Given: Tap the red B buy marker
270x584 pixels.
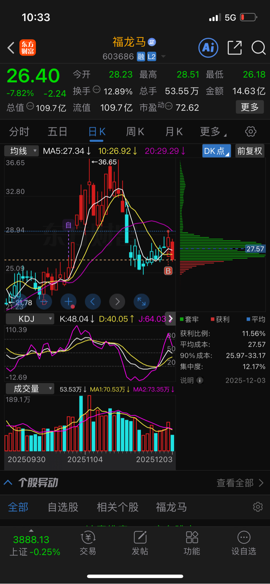Looking at the screenshot, I should (168, 271).
